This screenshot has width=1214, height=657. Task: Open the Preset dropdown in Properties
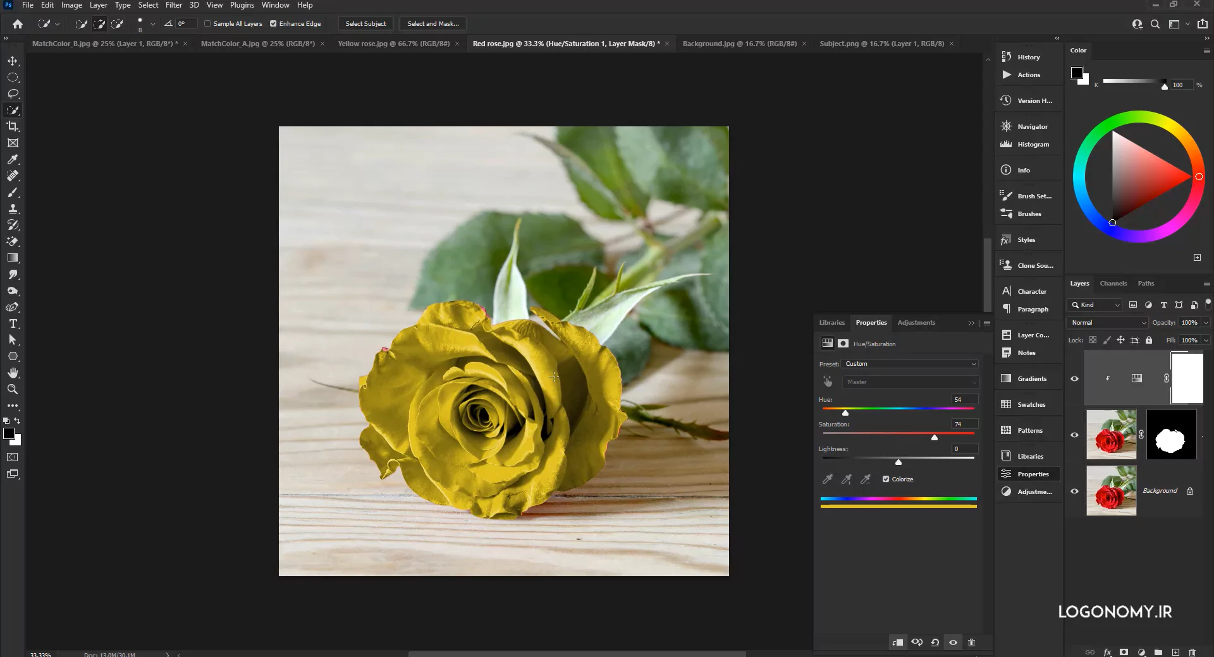point(910,364)
